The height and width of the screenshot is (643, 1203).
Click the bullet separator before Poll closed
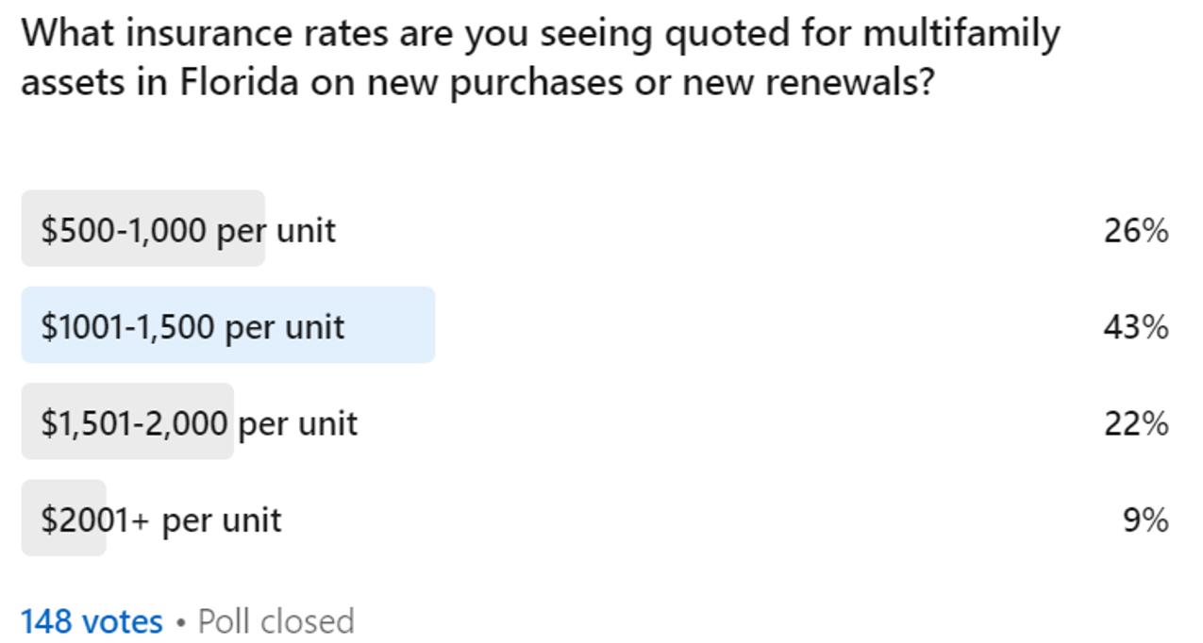click(x=181, y=622)
